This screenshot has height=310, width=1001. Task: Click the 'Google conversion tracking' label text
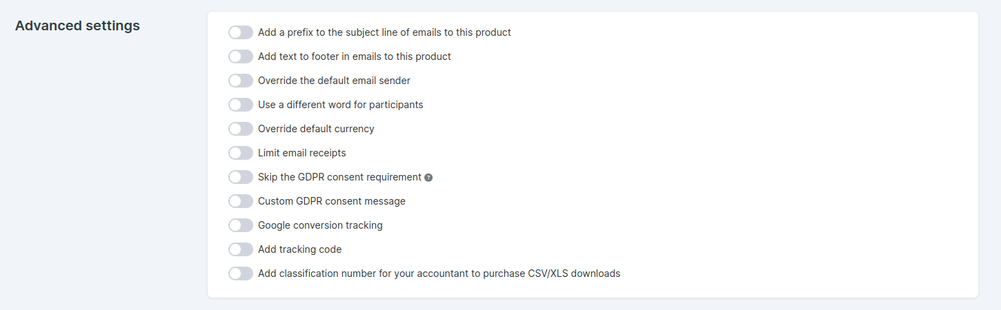tap(320, 225)
